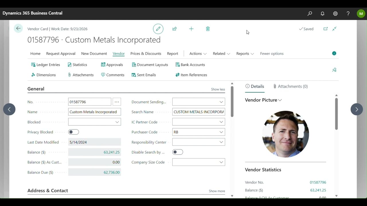The width and height of the screenshot is (367, 206).
Task: Open the notifications bell
Action: [x=323, y=13]
